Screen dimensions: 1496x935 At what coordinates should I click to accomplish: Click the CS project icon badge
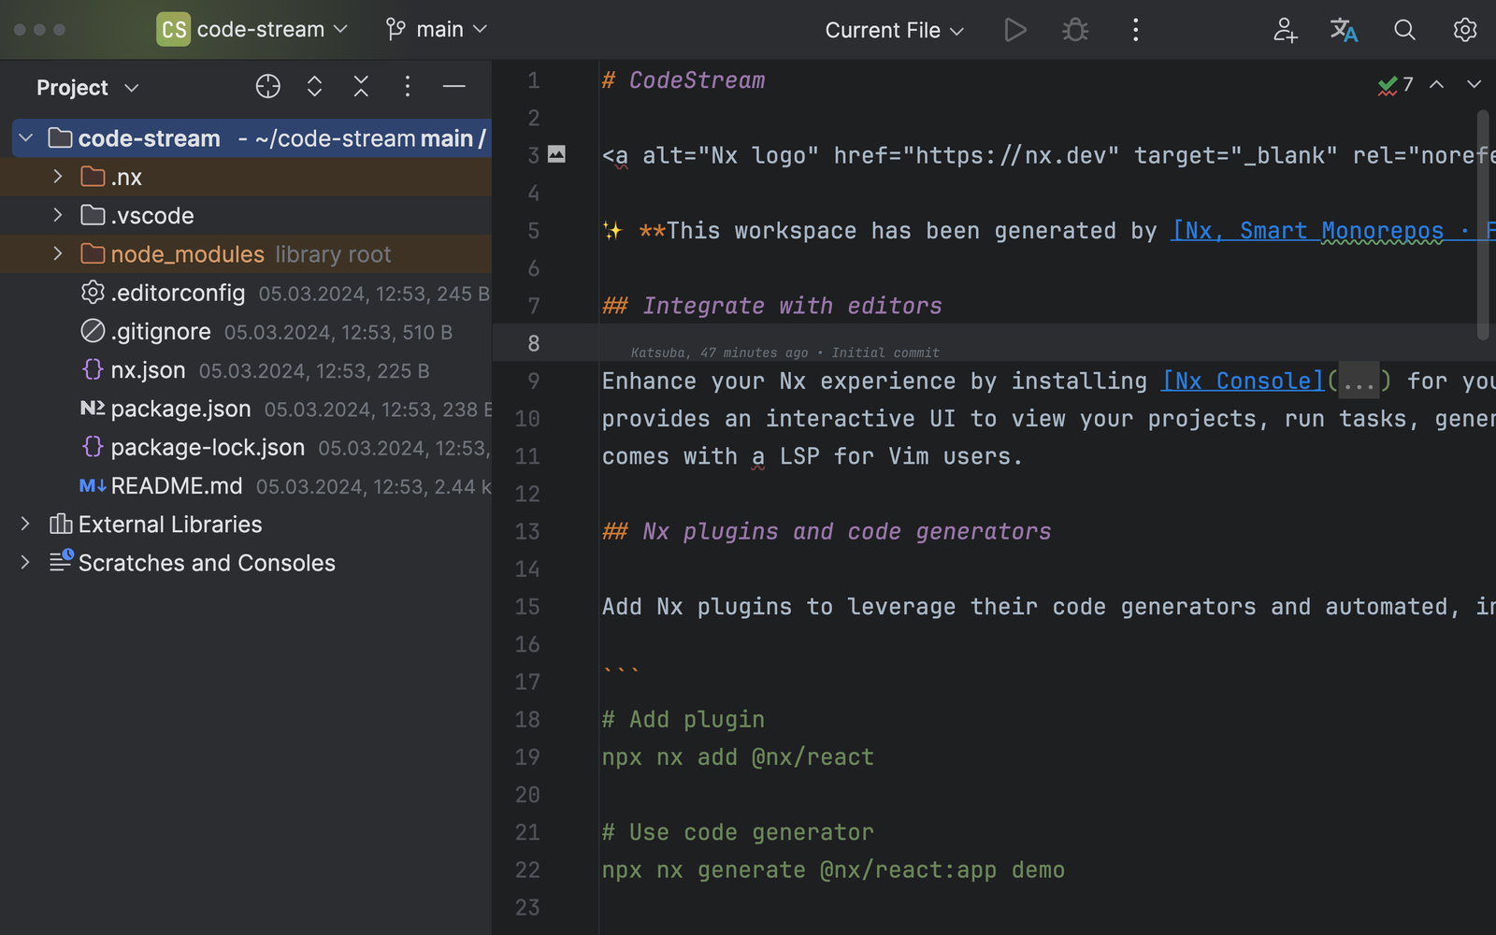[173, 30]
